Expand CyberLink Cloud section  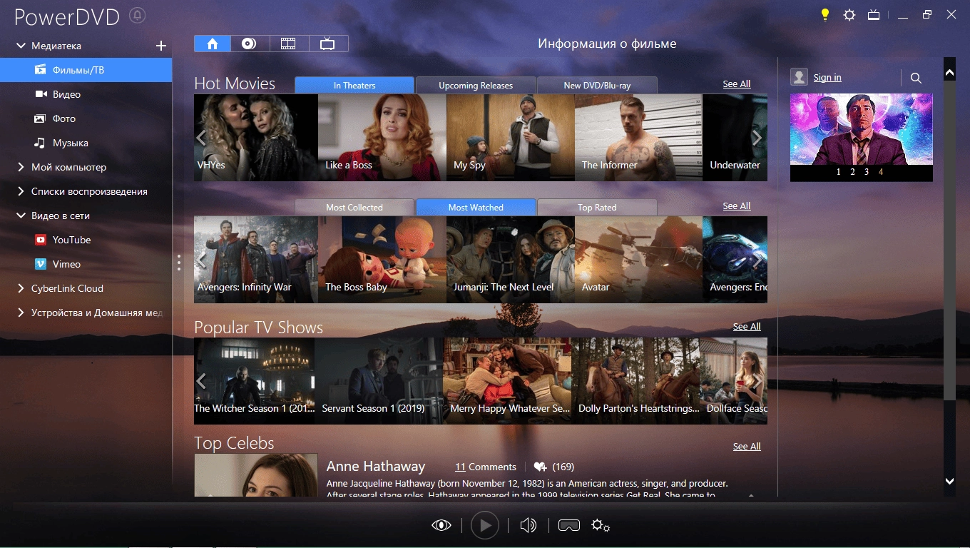pyautogui.click(x=21, y=288)
